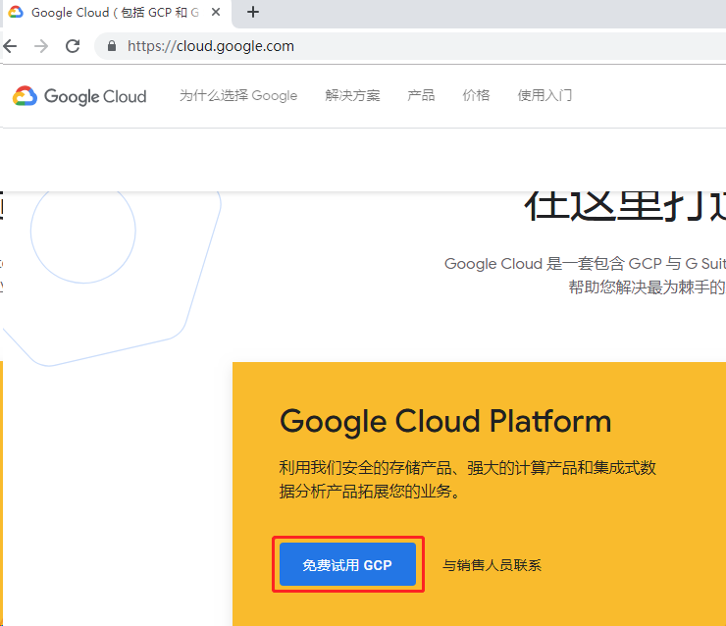Open 解决方案 navigation menu
The width and height of the screenshot is (726, 626).
[352, 95]
